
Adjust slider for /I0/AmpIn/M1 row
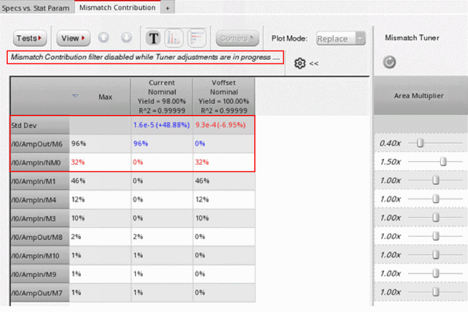436,181
